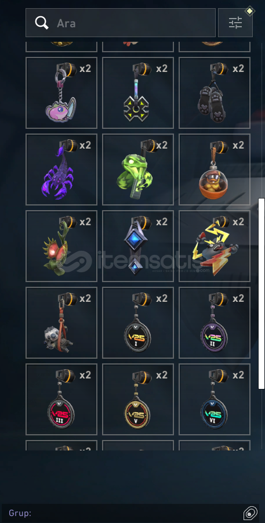The image size is (265, 523).
Task: Choose the V25 III red medallion
Action: tap(61, 399)
